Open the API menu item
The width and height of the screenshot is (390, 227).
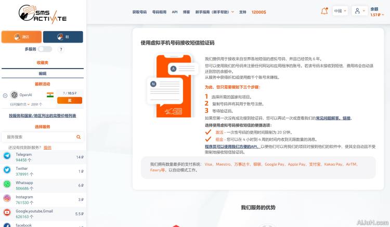[175, 11]
